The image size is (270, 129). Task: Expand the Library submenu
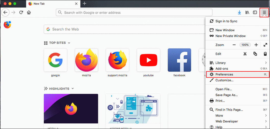coord(237,63)
